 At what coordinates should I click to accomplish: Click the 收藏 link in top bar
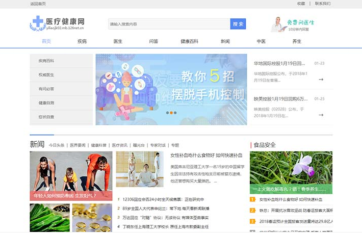tap(301, 4)
